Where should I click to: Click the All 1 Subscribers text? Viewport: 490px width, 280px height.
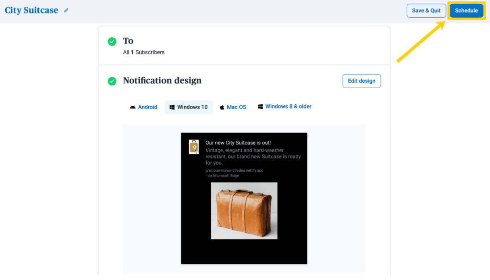pyautogui.click(x=144, y=52)
